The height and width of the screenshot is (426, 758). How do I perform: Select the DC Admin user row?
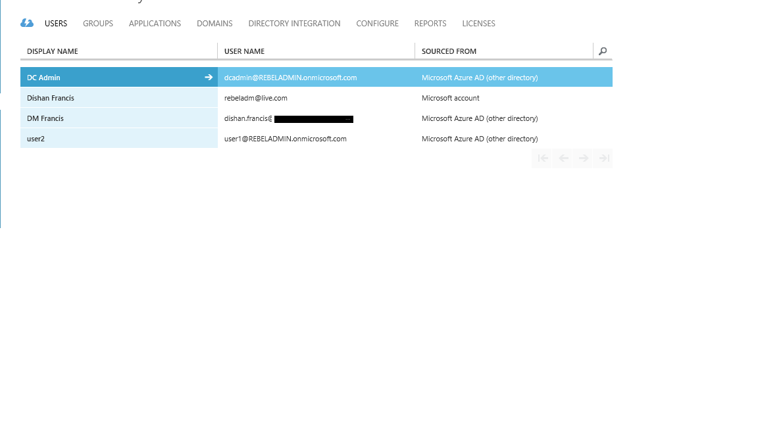tap(316, 78)
